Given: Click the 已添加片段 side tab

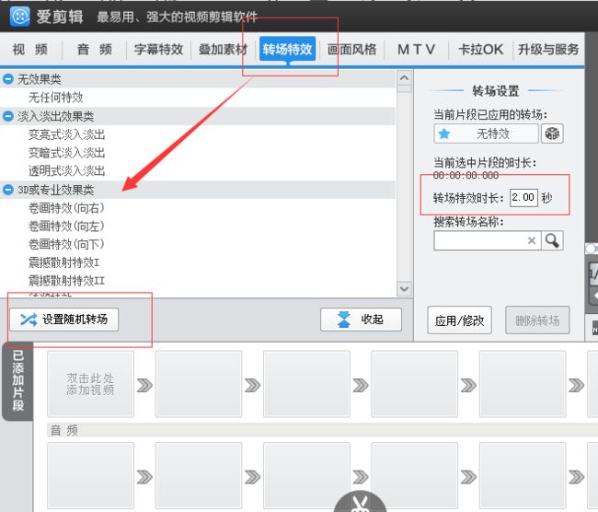Looking at the screenshot, I should pyautogui.click(x=17, y=380).
